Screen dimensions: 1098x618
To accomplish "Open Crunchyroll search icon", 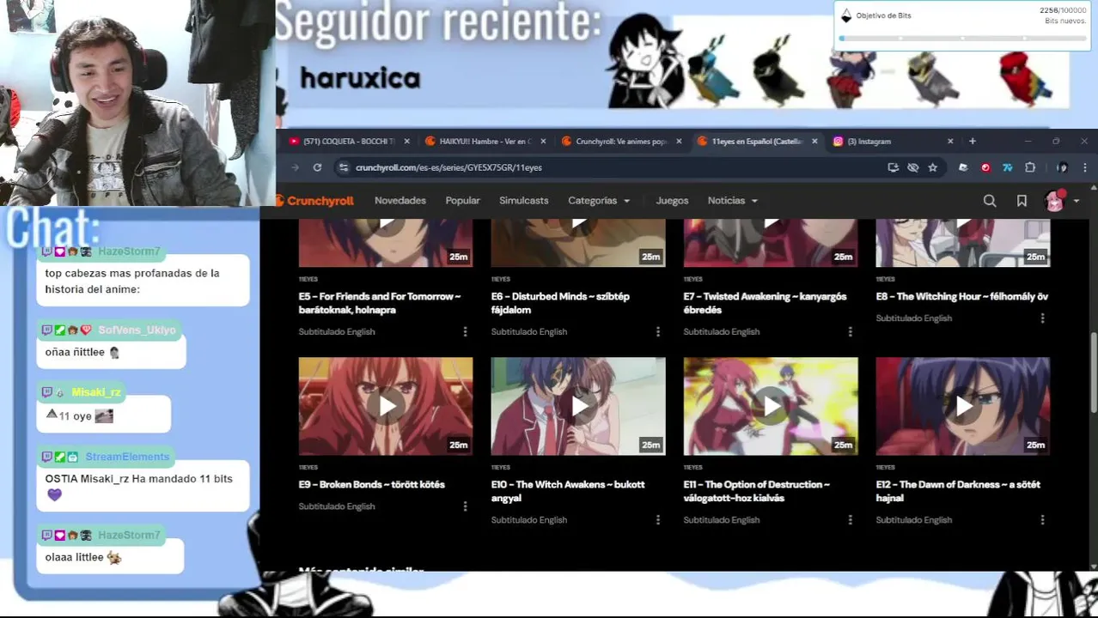I will [x=990, y=201].
